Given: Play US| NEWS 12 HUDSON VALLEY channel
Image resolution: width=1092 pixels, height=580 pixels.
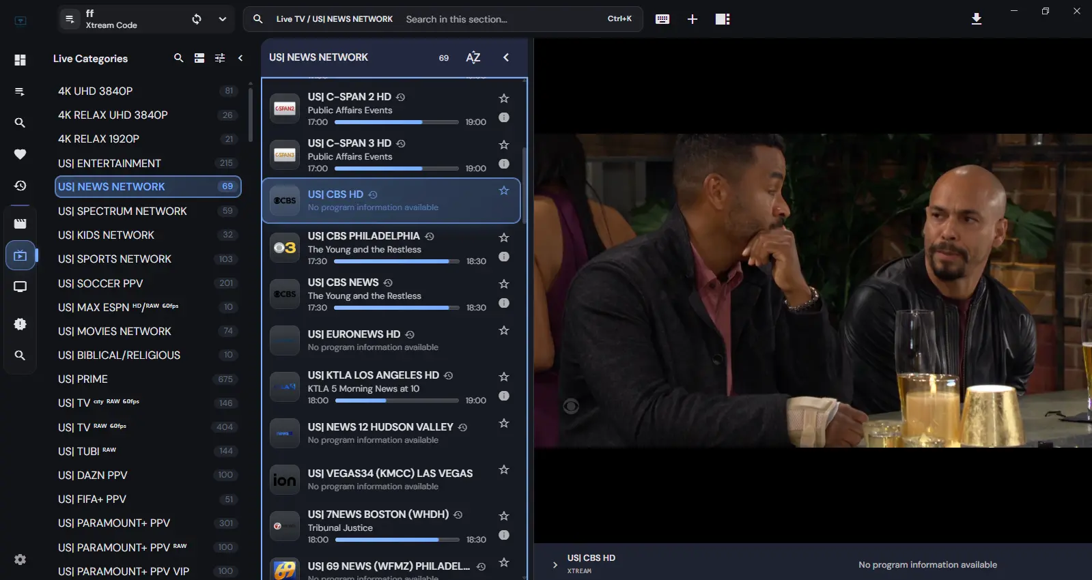Looking at the screenshot, I should click(x=391, y=433).
